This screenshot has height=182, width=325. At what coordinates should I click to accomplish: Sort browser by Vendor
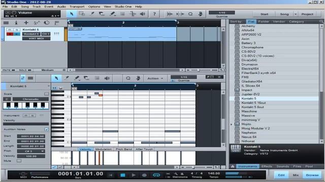[x=279, y=21]
